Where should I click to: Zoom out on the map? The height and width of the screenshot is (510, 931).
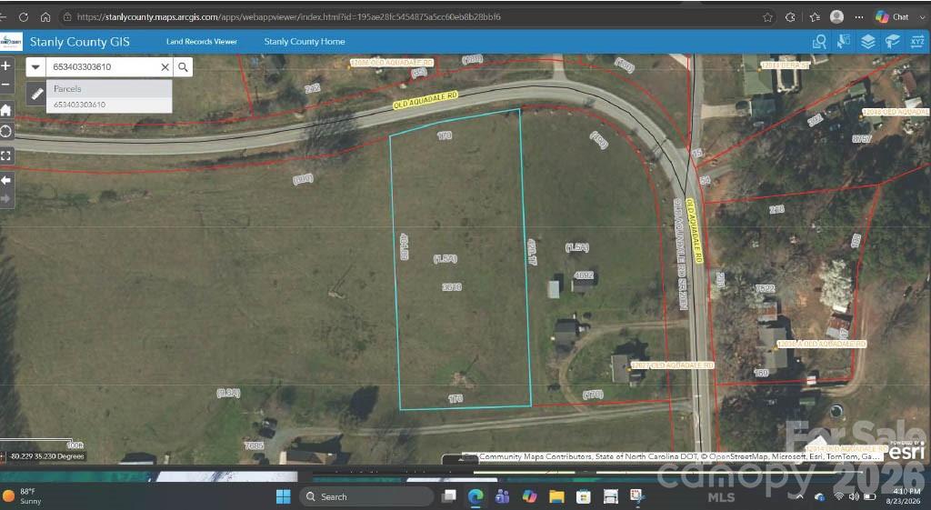pos(6,85)
